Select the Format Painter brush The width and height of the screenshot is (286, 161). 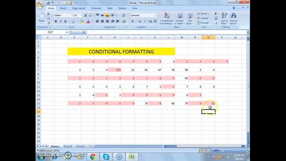48,23
